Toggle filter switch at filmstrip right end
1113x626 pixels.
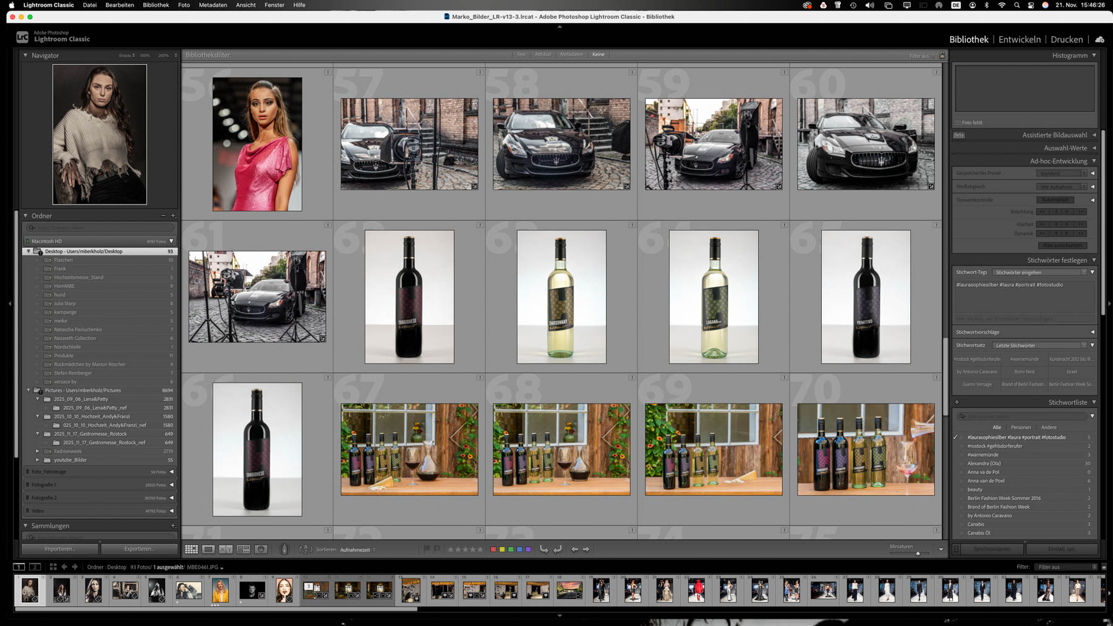point(1104,567)
